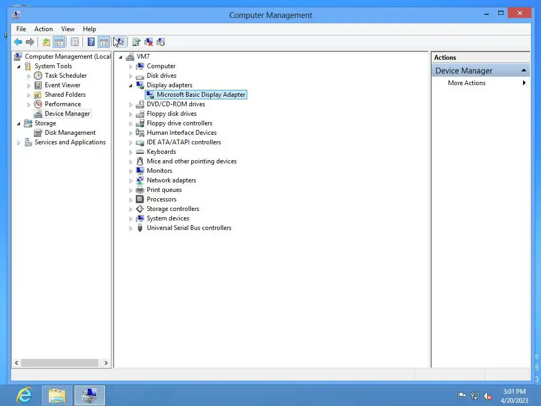Expand Universal Serial Bus controllers

click(131, 228)
